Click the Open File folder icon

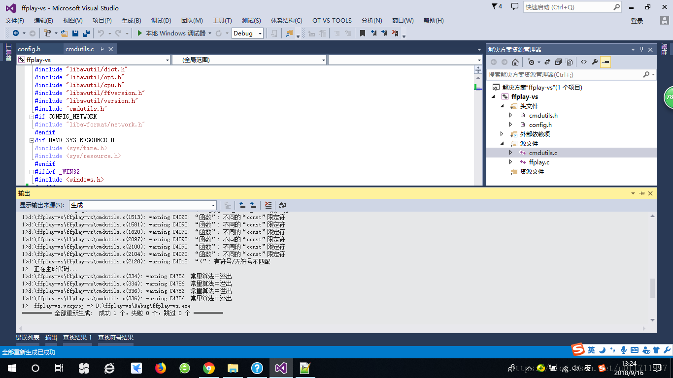coord(65,33)
